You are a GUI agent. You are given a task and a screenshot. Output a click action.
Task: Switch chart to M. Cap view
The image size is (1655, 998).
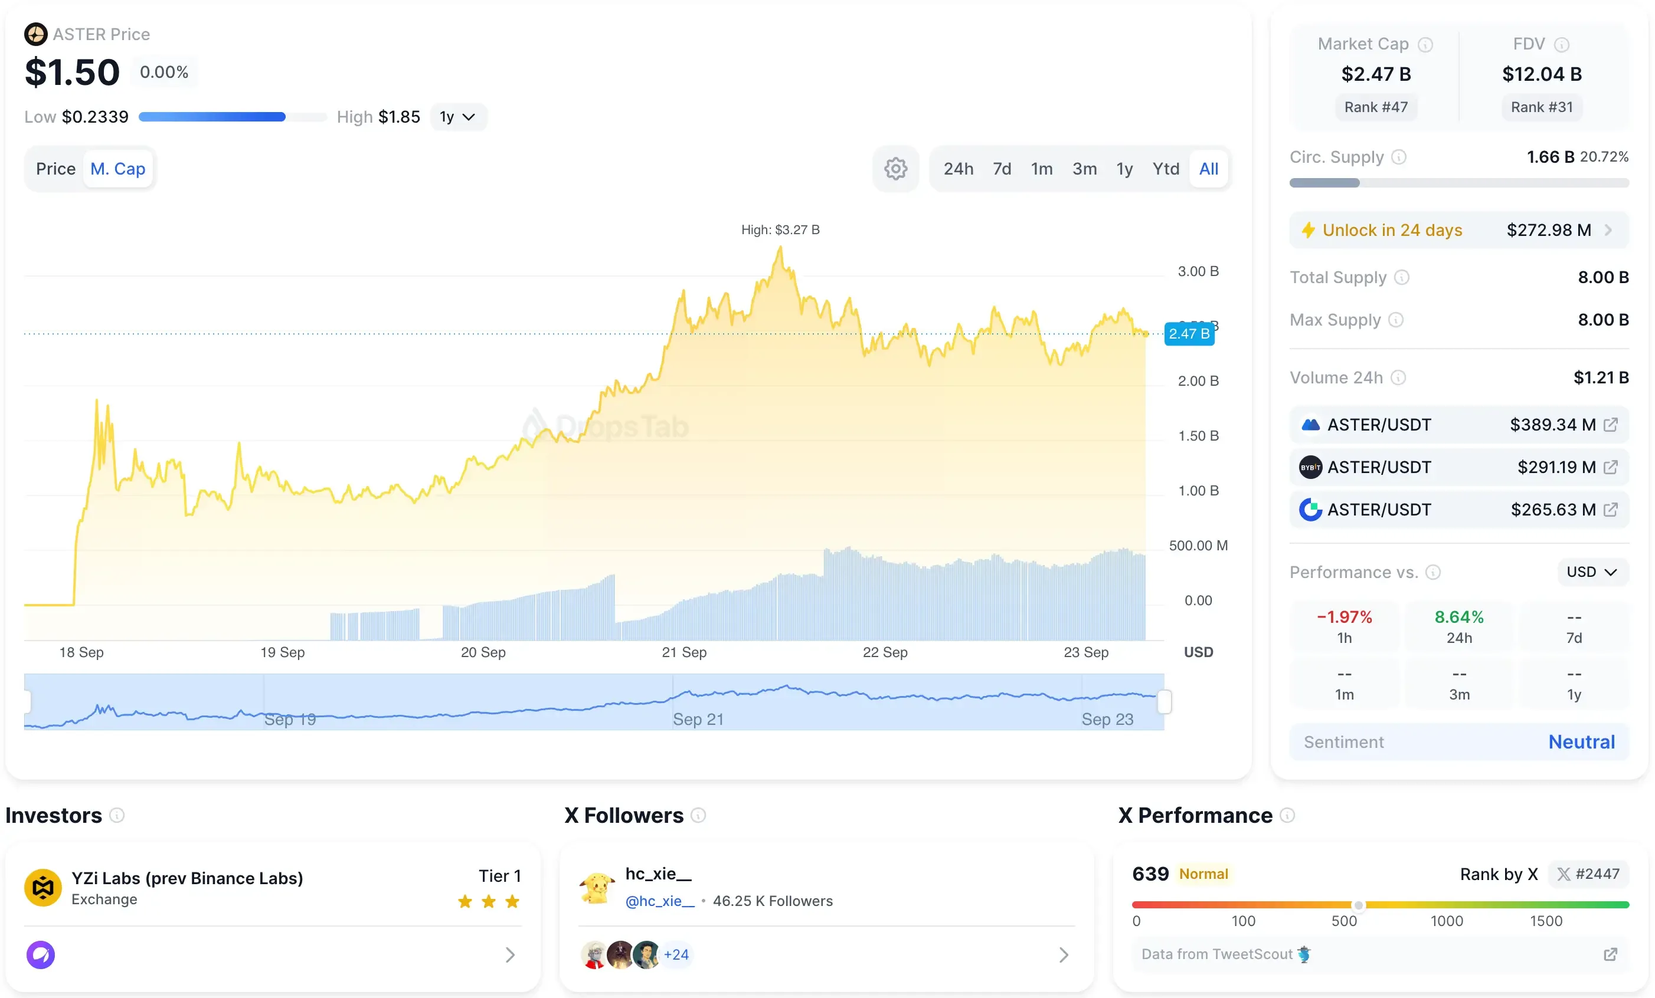tap(117, 169)
